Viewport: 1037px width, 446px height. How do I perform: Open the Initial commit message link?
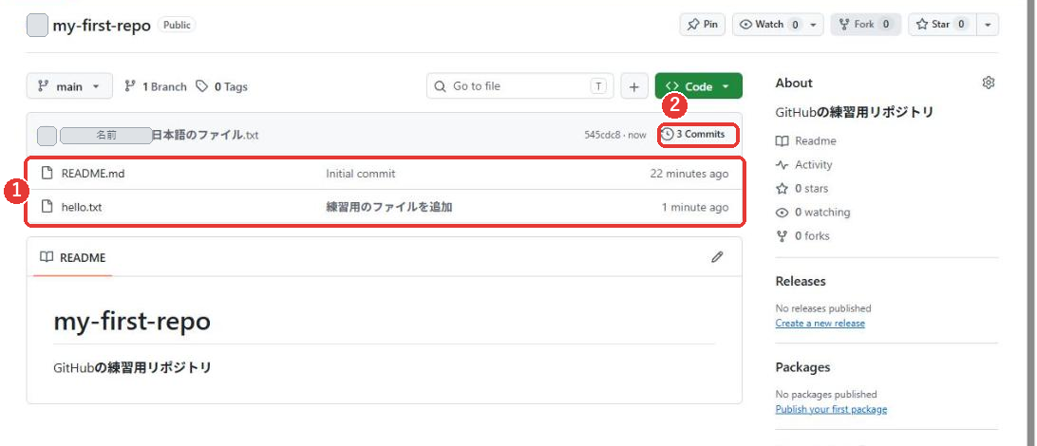(x=361, y=174)
